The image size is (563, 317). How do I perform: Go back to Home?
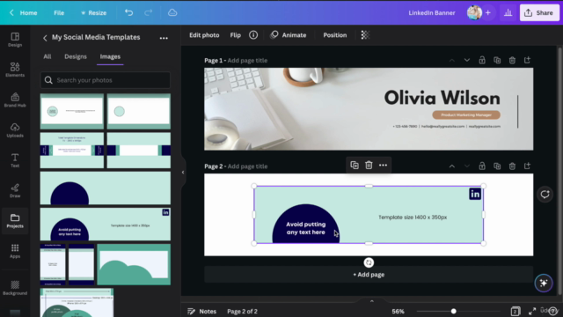tap(24, 12)
